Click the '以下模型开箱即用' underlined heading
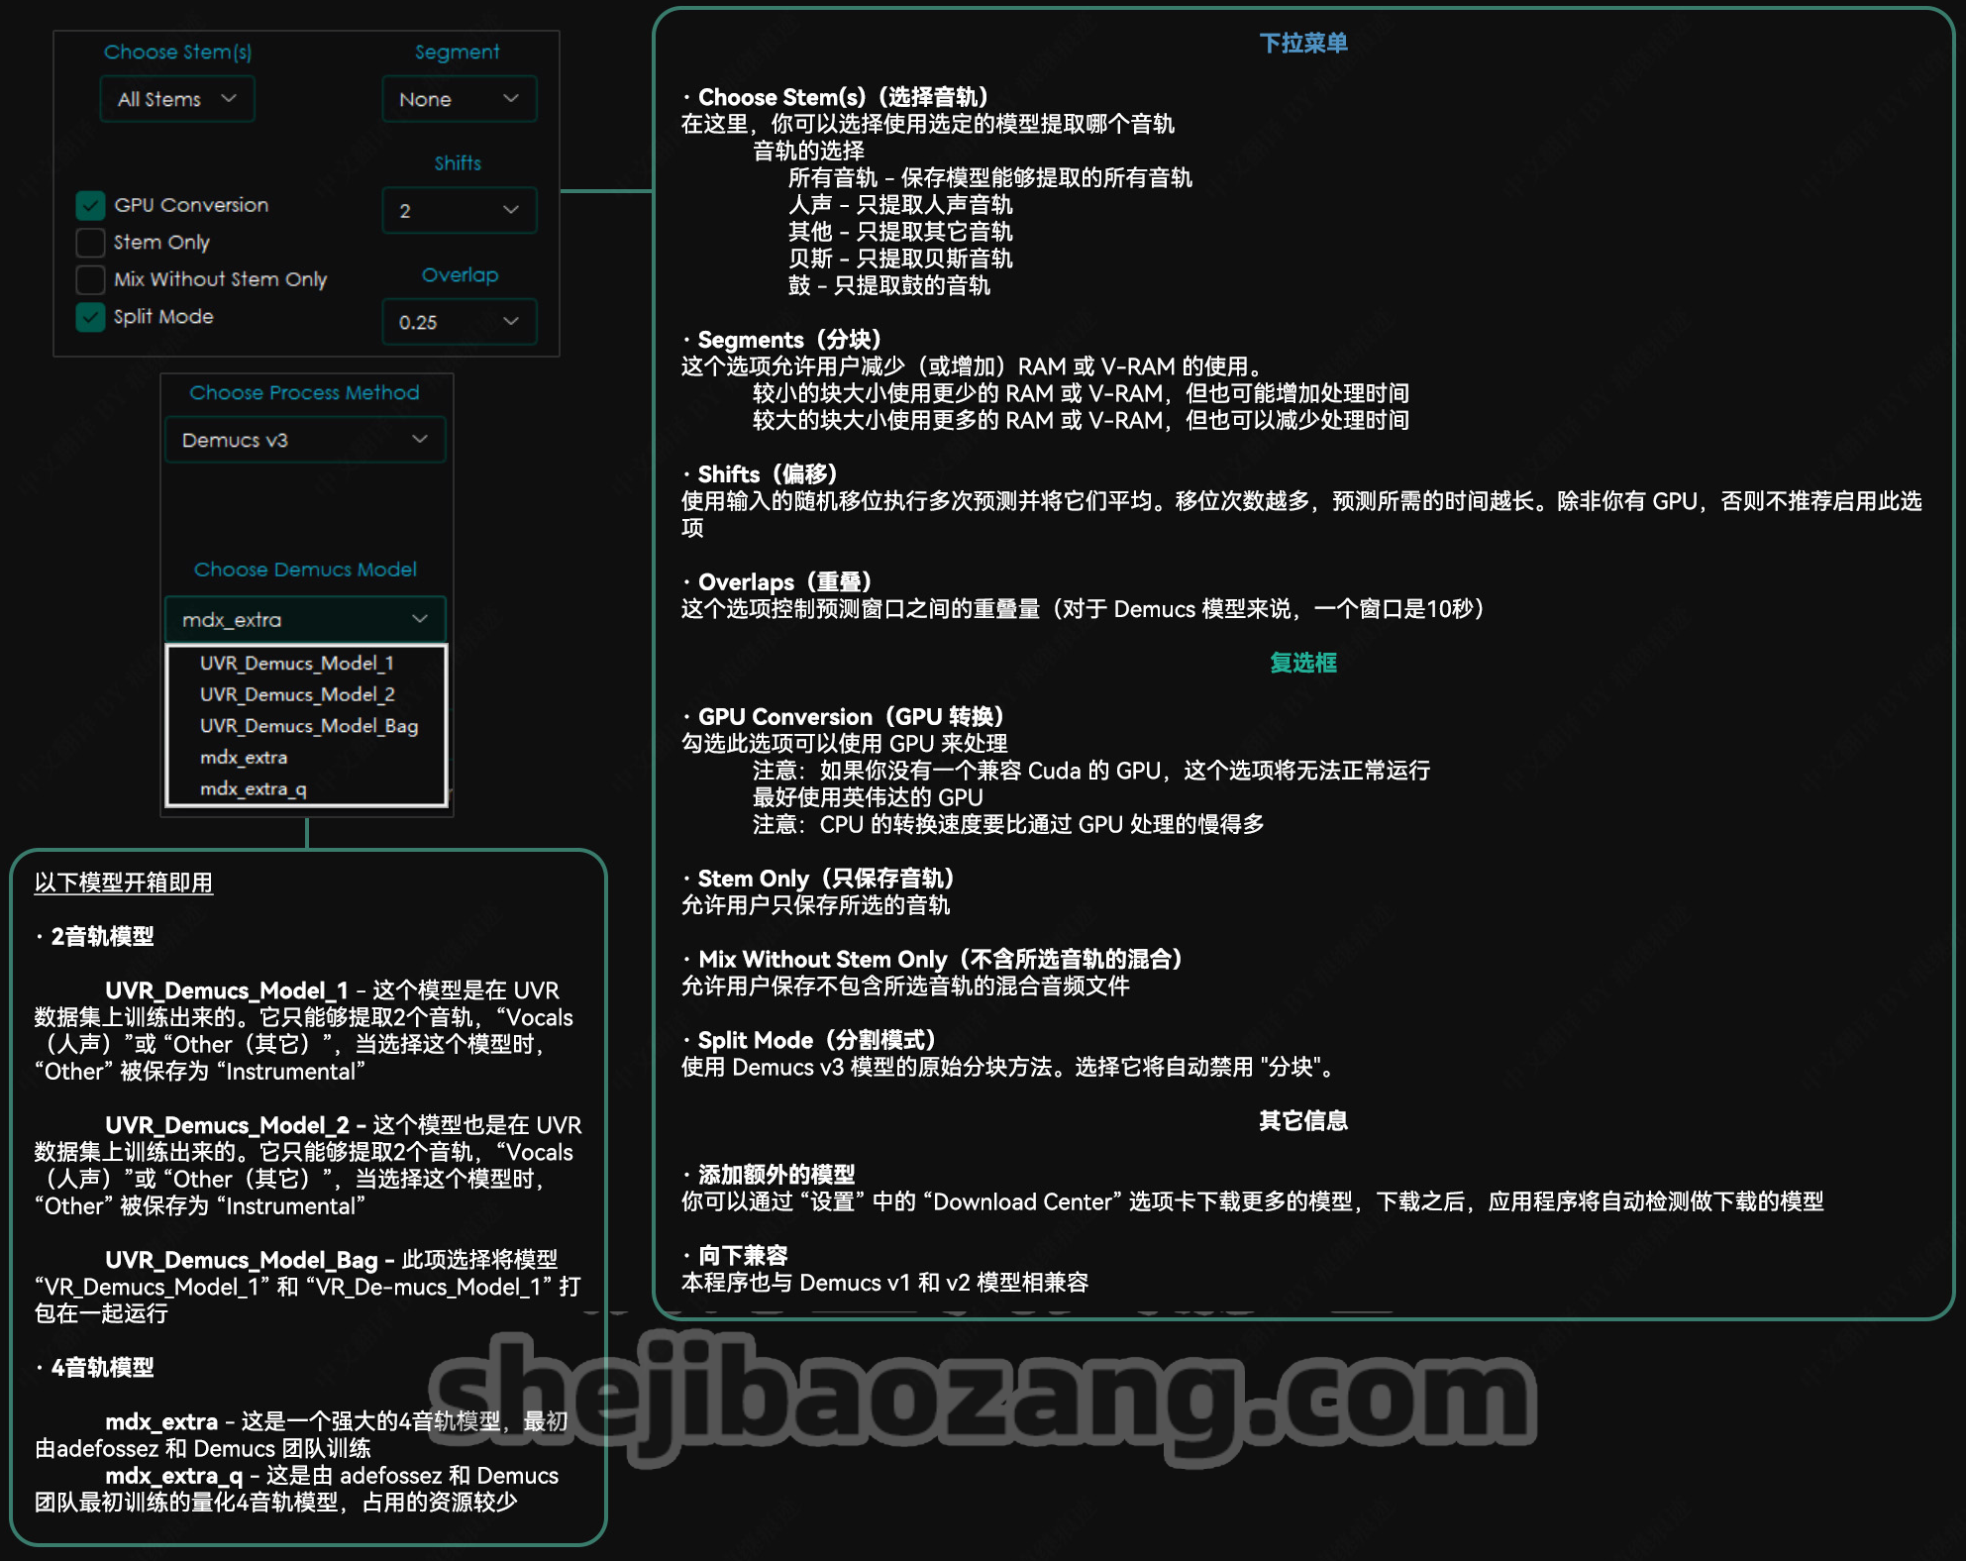The image size is (1966, 1561). [124, 883]
